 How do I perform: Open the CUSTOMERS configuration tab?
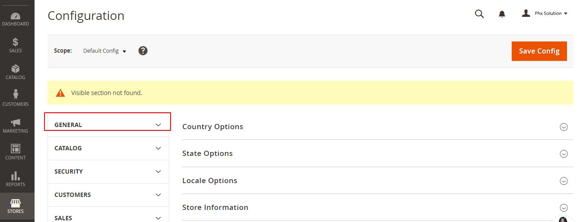click(x=108, y=195)
